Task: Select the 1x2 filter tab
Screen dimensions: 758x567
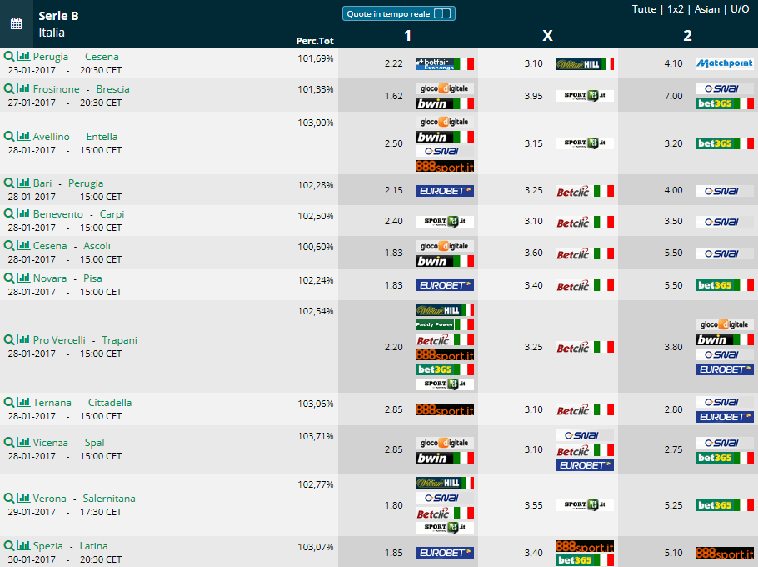Action: 676,9
